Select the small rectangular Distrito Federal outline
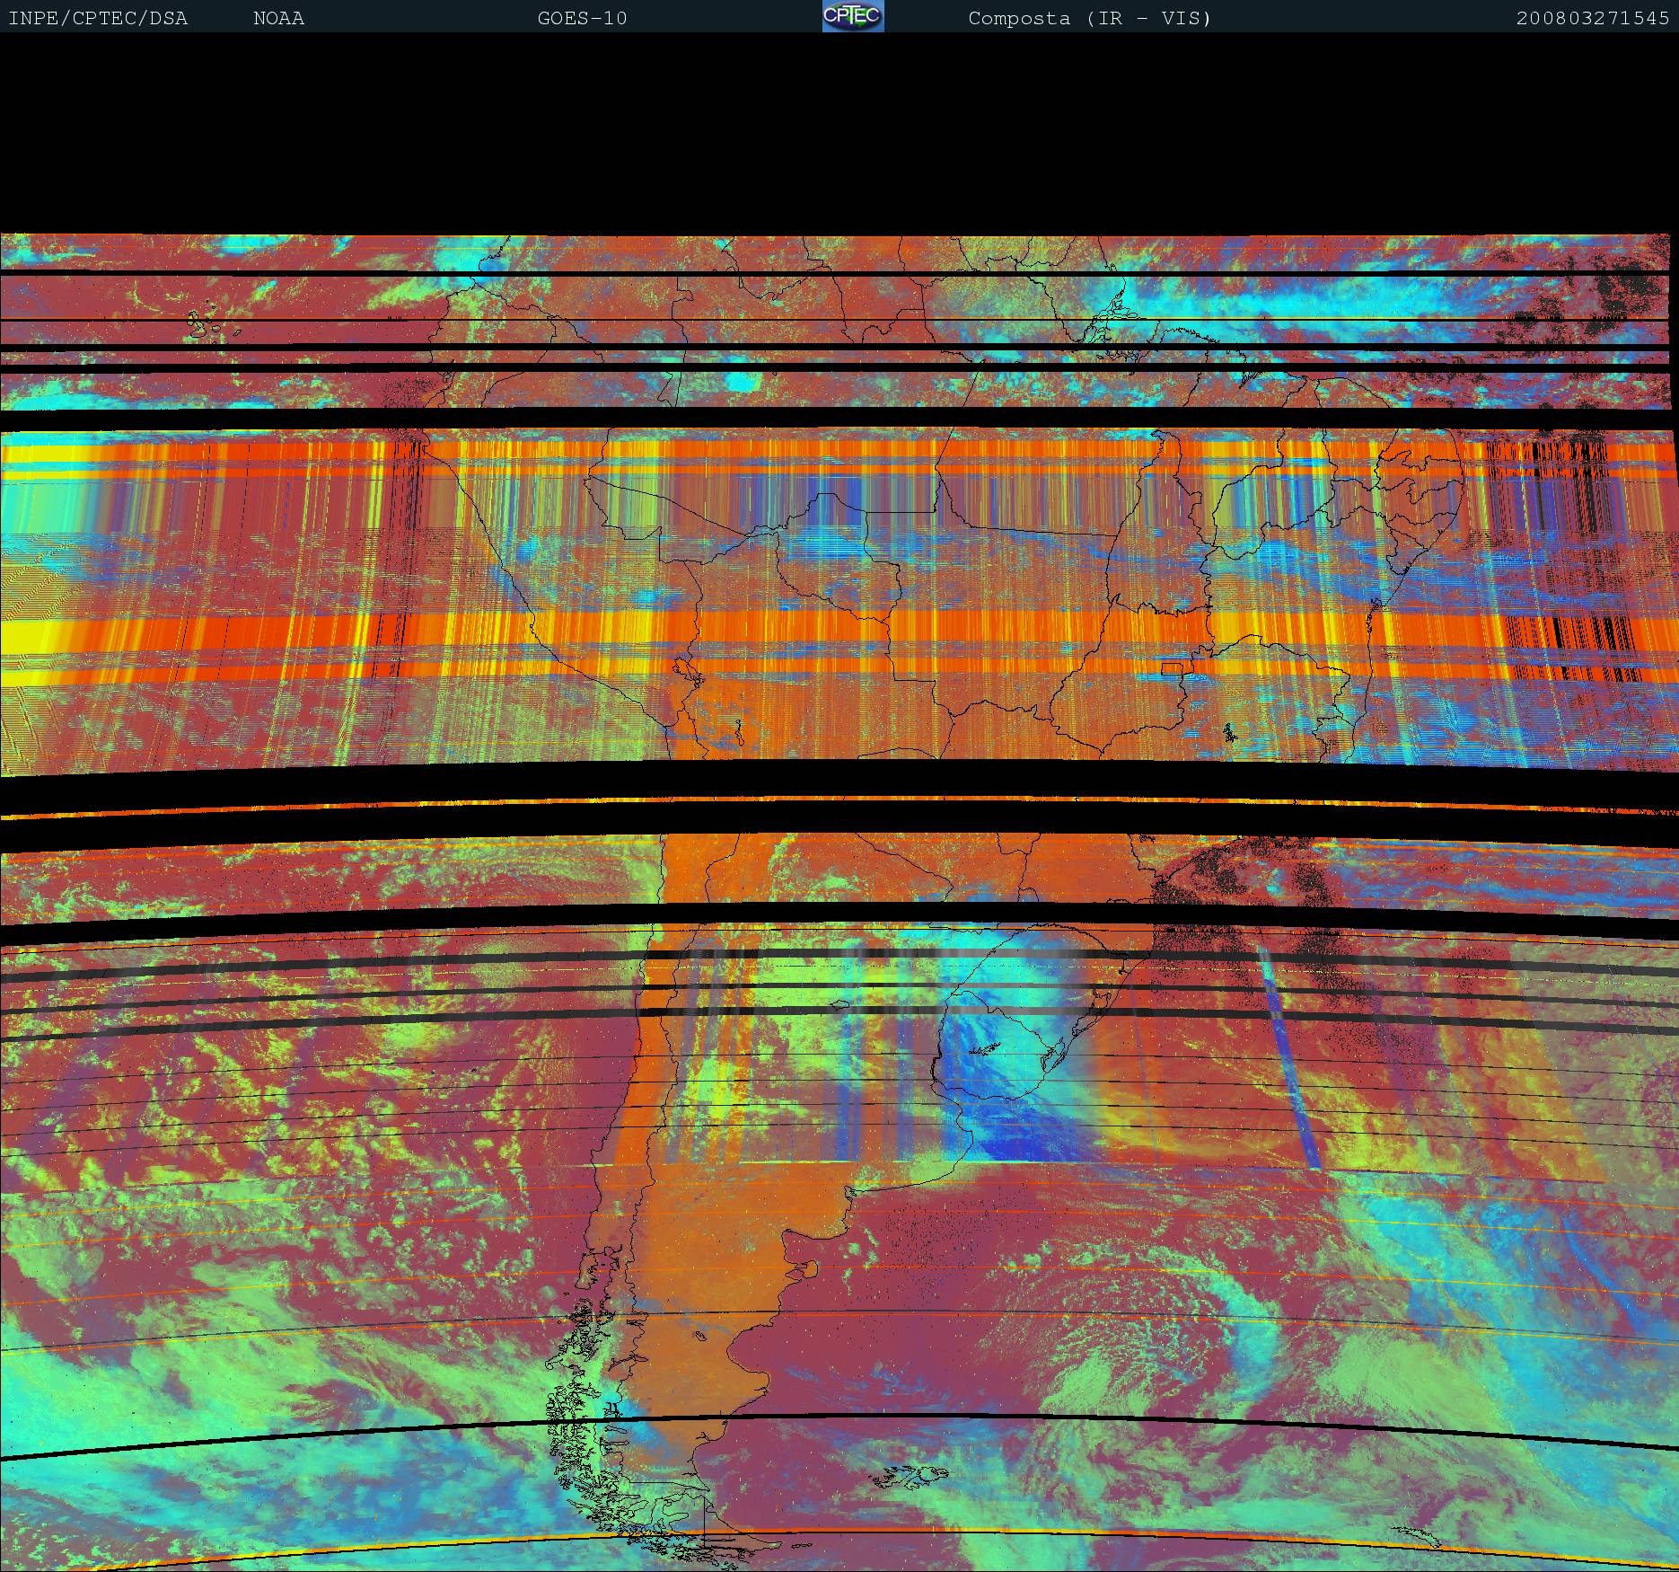 tap(1172, 668)
